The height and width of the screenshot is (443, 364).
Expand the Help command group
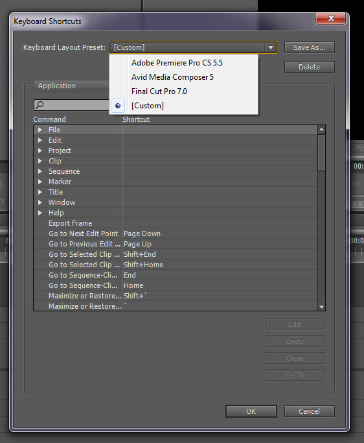pyautogui.click(x=40, y=213)
